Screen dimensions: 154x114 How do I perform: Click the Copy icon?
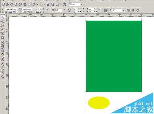pyautogui.click(x=25, y=4)
